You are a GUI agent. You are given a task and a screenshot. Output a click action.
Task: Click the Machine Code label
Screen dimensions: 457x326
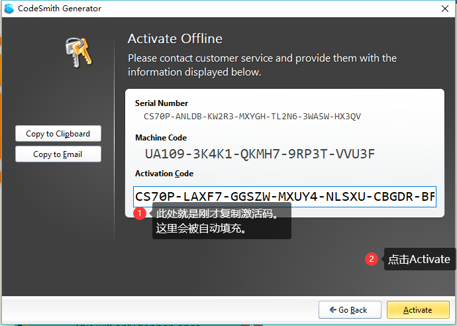click(x=161, y=138)
